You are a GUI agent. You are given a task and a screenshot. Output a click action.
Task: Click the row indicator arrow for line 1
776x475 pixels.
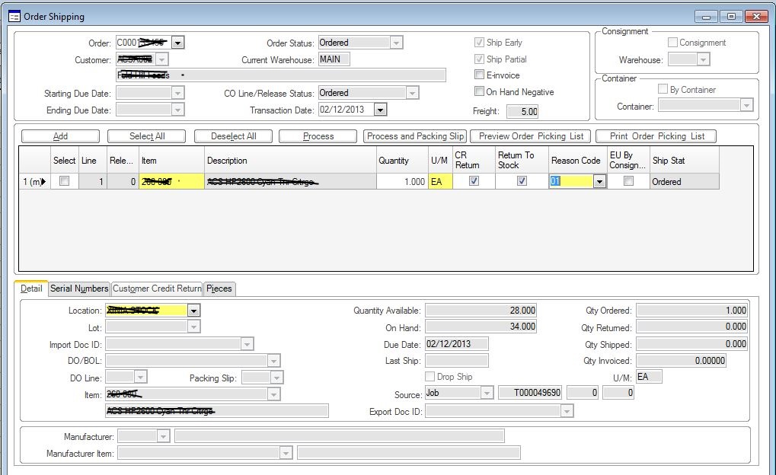pos(43,182)
